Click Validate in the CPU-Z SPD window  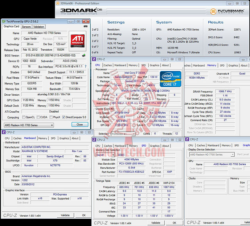pos(156,223)
